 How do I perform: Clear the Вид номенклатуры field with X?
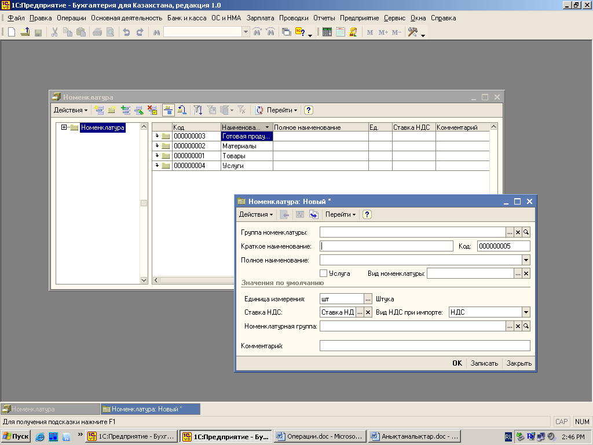pyautogui.click(x=526, y=273)
